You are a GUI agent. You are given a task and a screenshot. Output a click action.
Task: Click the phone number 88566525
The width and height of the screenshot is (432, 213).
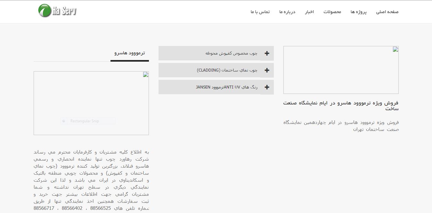(101, 208)
